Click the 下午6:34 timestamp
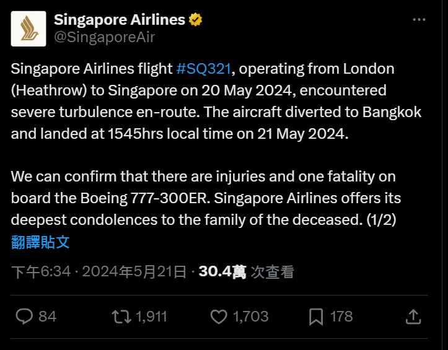Viewport: 448px width, 350px height. (x=41, y=271)
